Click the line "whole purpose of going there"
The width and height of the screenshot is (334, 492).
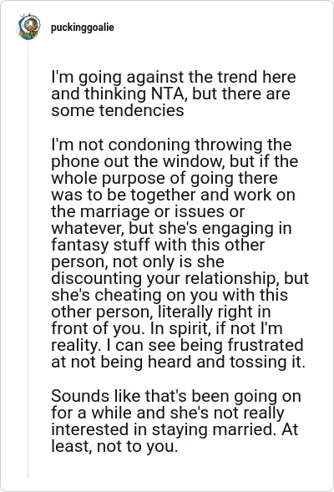(x=164, y=178)
